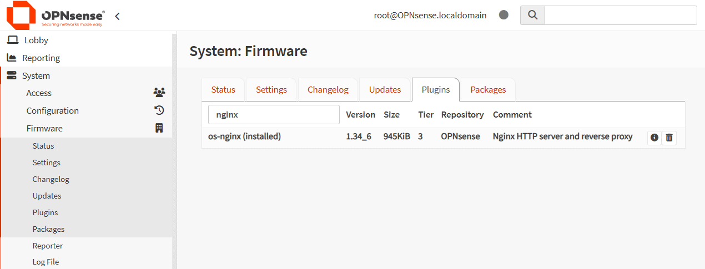Click the OPNsense repository cell
Image resolution: width=705 pixels, height=269 pixels.
(461, 136)
